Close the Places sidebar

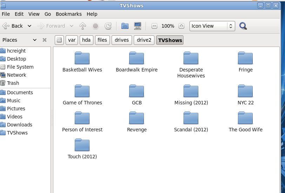click(x=45, y=40)
